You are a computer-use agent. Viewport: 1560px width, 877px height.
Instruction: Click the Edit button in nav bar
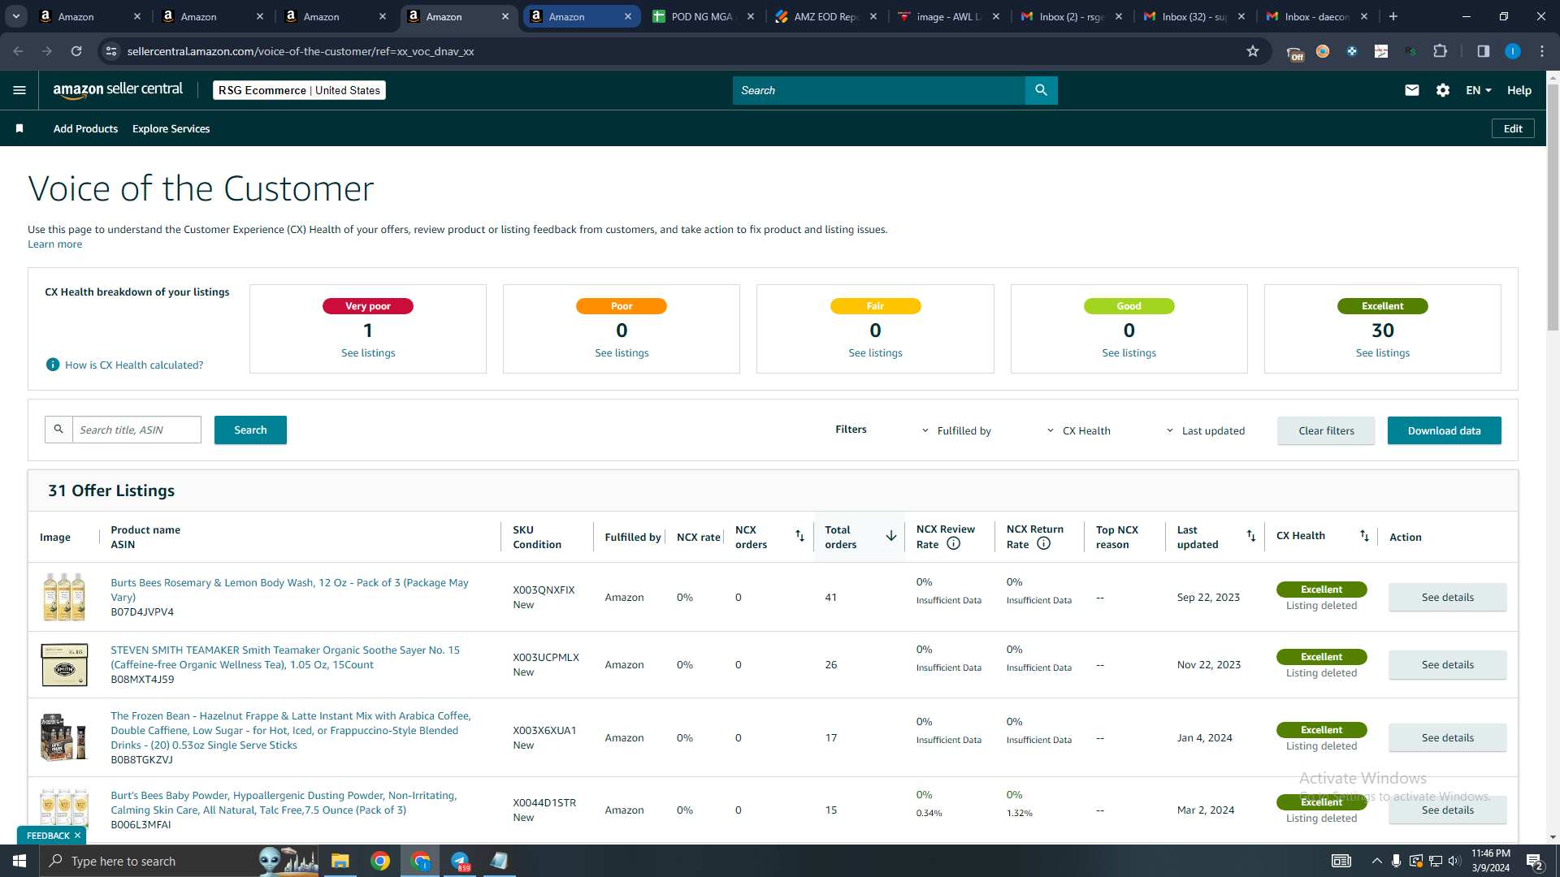pyautogui.click(x=1513, y=128)
